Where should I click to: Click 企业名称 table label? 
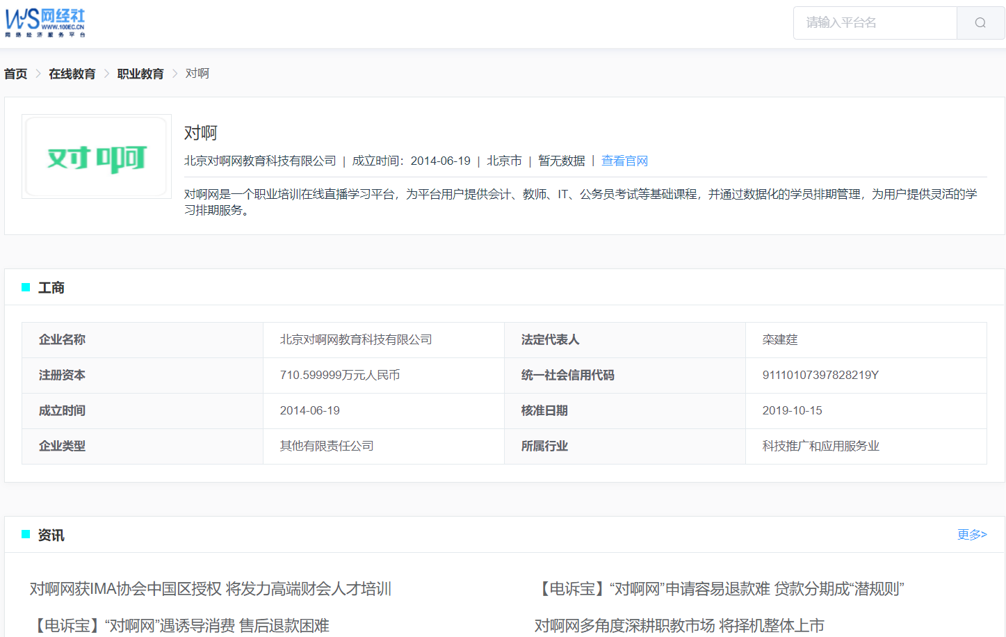63,339
